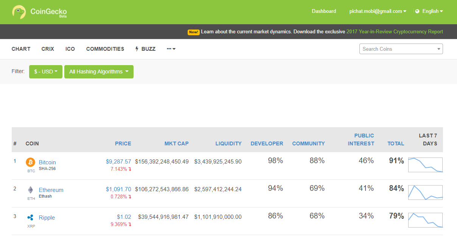Open the BUZZ menu item
The width and height of the screenshot is (457, 237).
click(x=148, y=49)
